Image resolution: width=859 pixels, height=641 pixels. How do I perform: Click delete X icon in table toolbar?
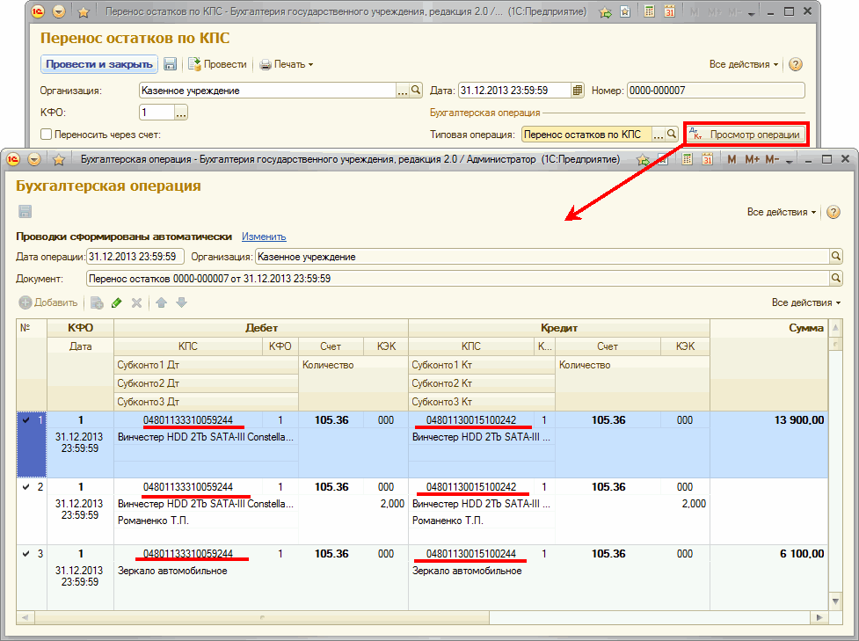(x=137, y=302)
